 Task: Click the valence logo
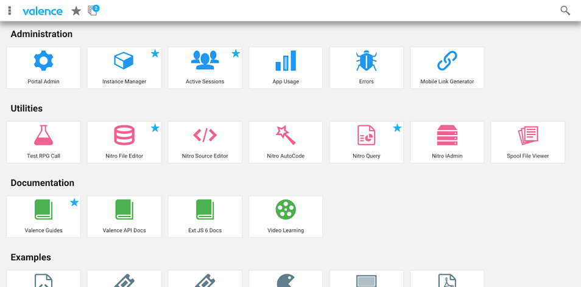pos(43,11)
